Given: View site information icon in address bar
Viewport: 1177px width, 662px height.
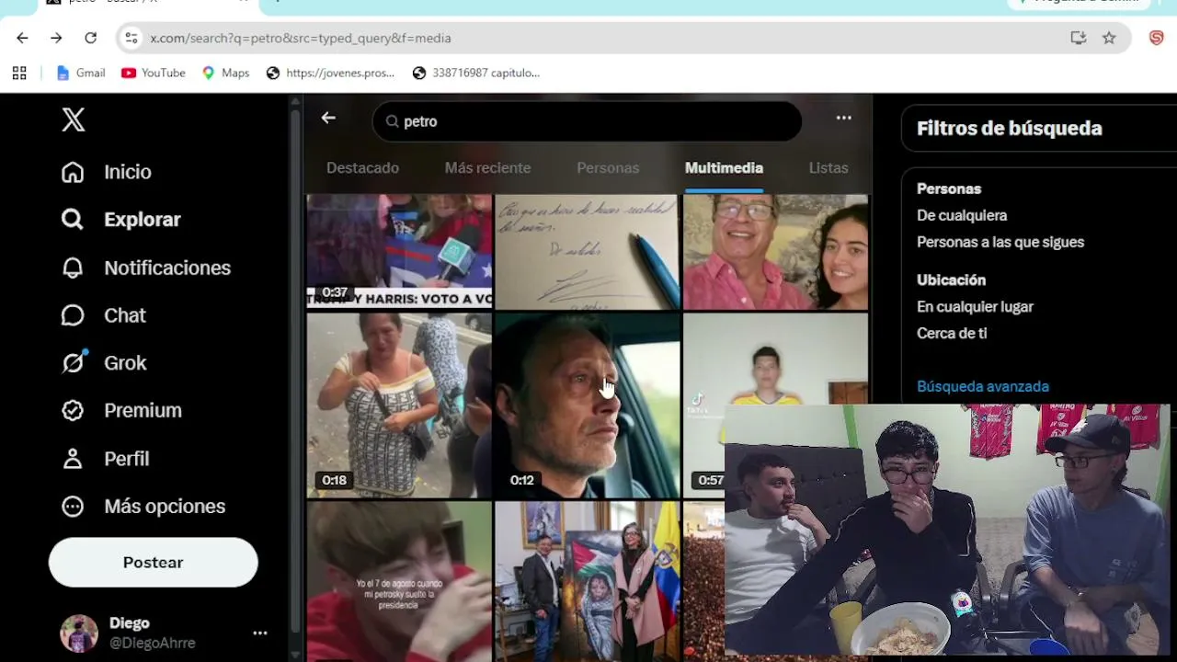Looking at the screenshot, I should pos(131,38).
